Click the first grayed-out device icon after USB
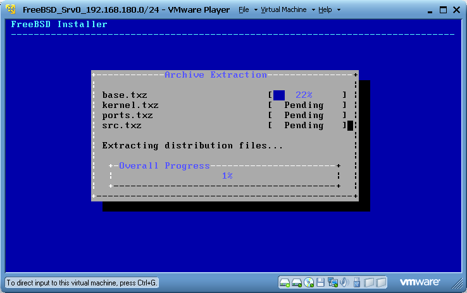The image size is (467, 293). (369, 282)
